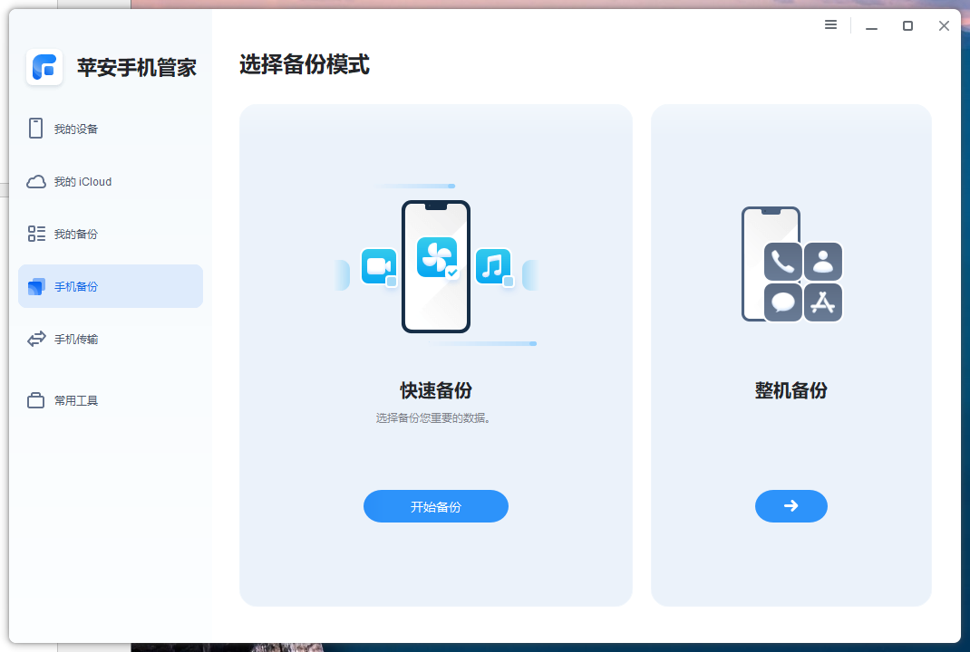Image resolution: width=970 pixels, height=652 pixels.
Task: Select the 常用工具 toolbox icon
Action: click(36, 399)
